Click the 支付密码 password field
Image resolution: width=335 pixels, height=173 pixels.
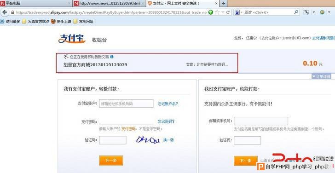(126, 121)
